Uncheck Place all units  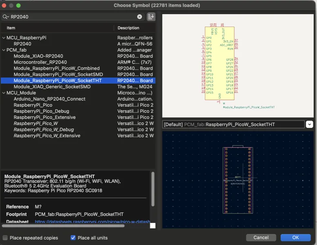(x=73, y=238)
